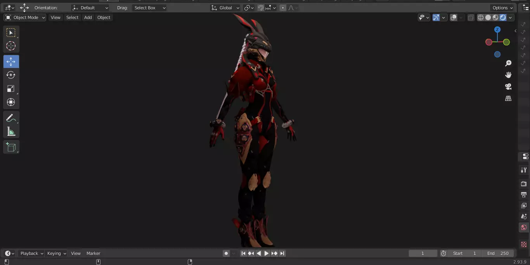Viewport: 530px width, 265px height.
Task: Play animation in reverse
Action: click(x=259, y=253)
